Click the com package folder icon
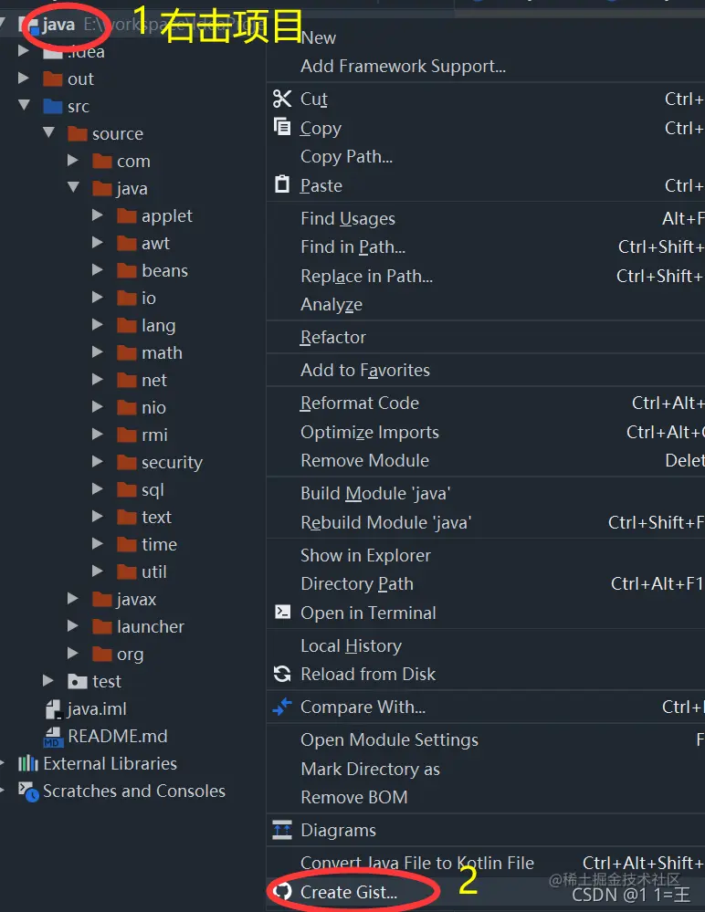 (x=101, y=161)
